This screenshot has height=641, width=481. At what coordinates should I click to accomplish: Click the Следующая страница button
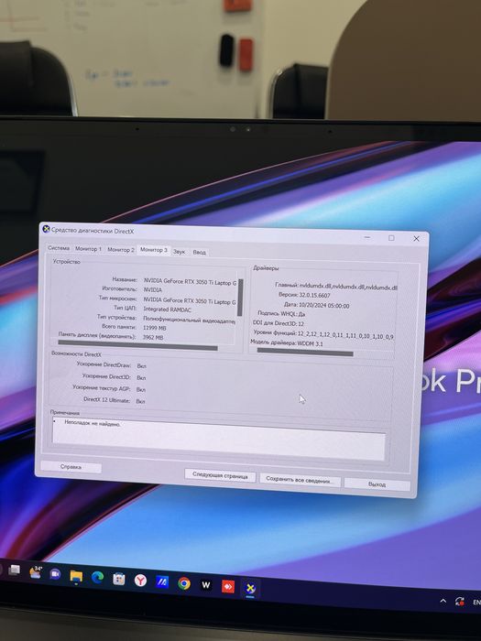(220, 476)
